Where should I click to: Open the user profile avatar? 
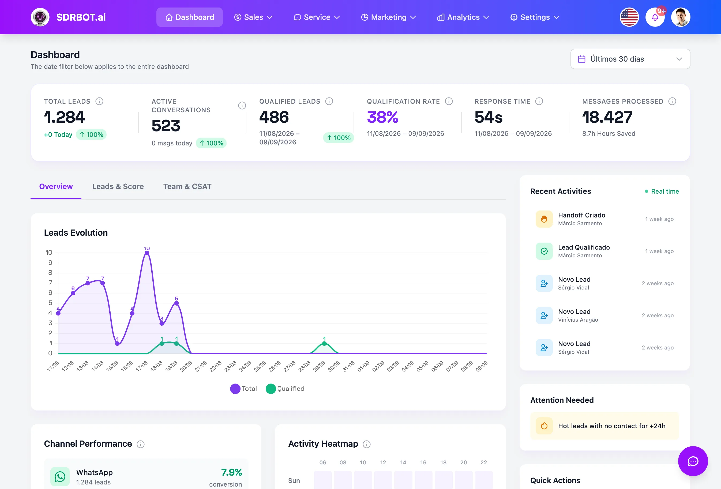click(681, 17)
